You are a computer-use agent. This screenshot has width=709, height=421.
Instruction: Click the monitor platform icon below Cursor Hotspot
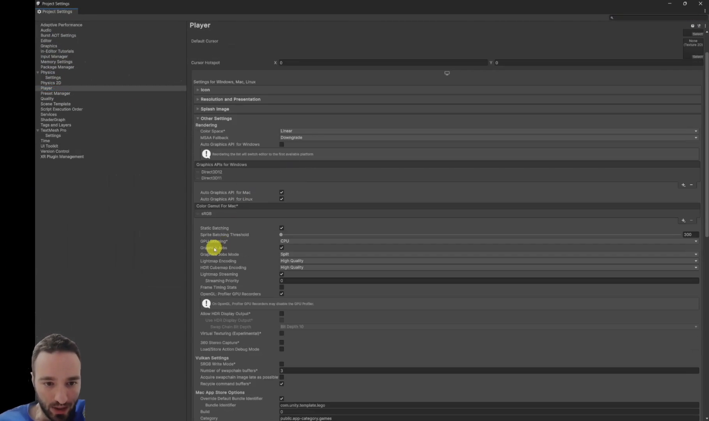click(x=447, y=73)
